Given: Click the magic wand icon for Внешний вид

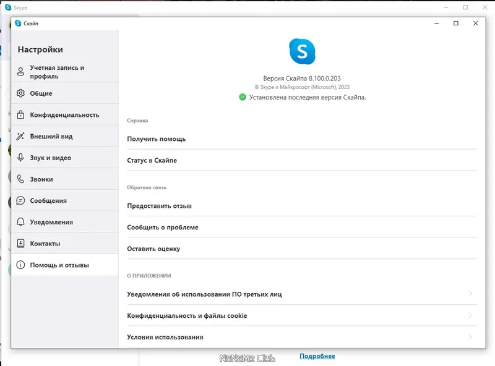Looking at the screenshot, I should (20, 136).
